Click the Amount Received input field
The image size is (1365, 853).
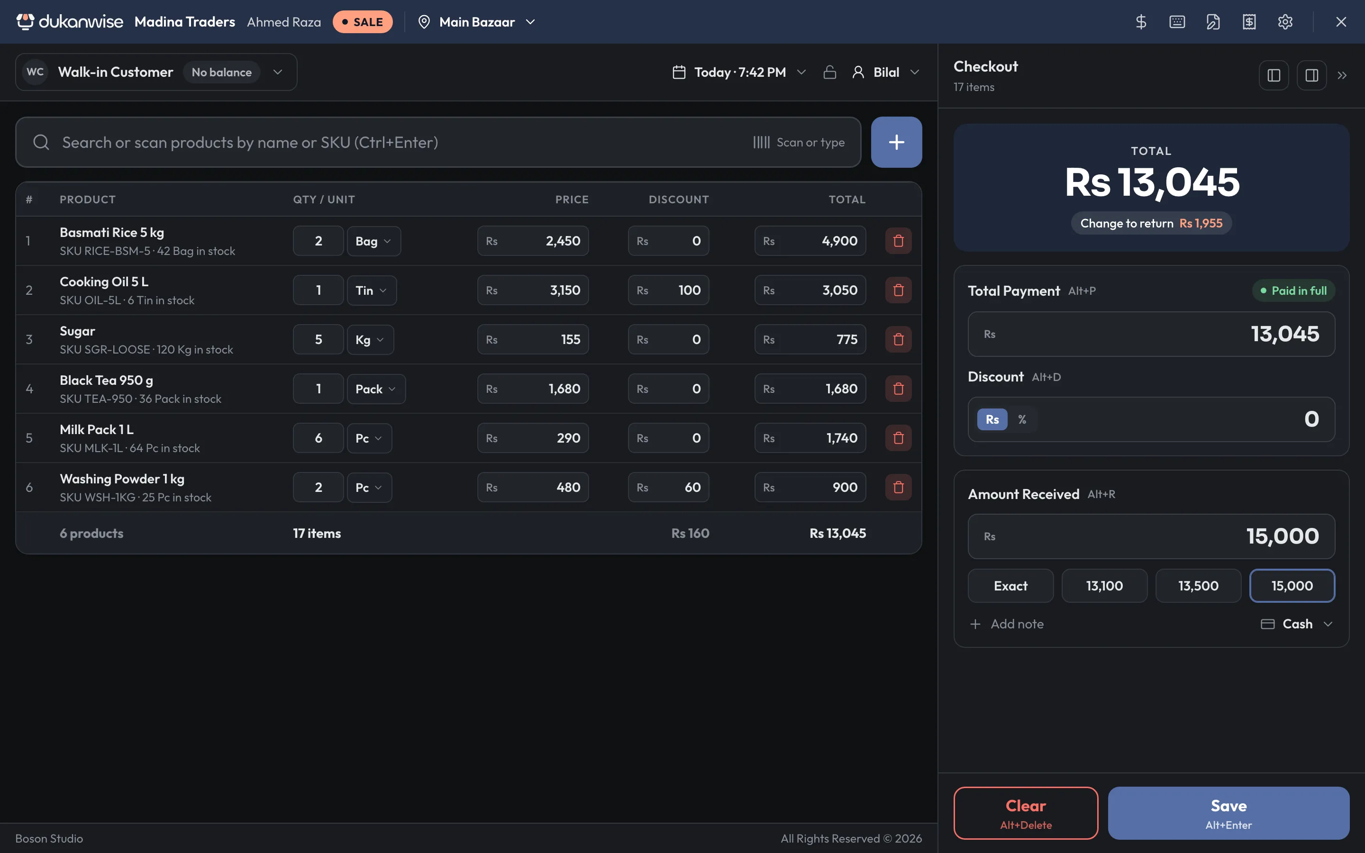[1151, 536]
